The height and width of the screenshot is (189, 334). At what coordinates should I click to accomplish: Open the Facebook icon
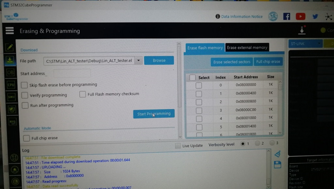[x=286, y=16]
